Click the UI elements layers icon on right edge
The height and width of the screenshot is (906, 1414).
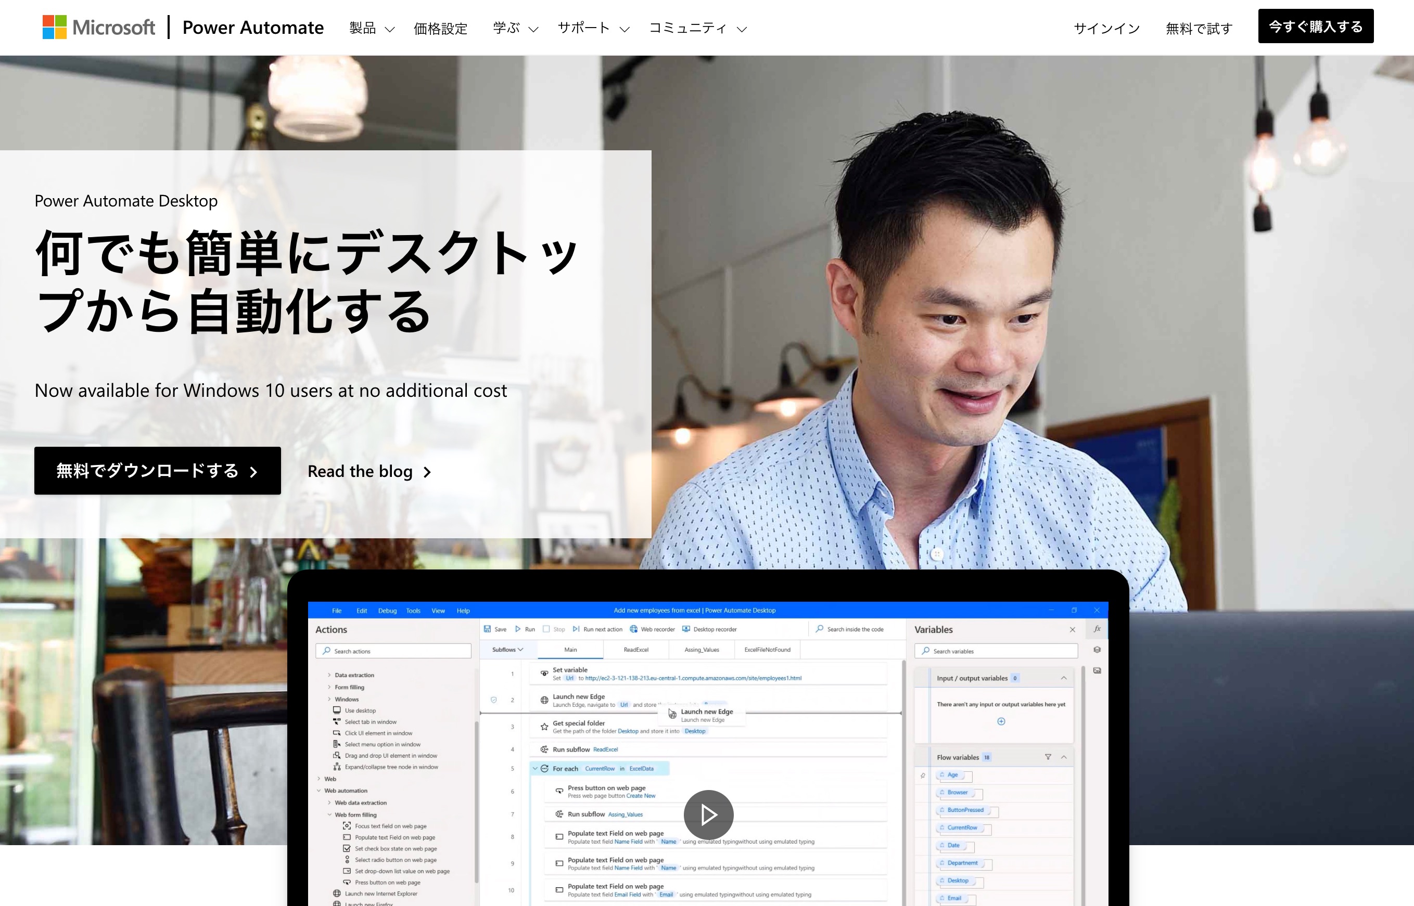1097,650
